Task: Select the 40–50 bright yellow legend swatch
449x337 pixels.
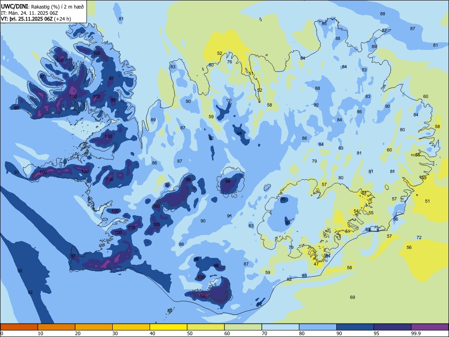Action: [x=168, y=327]
